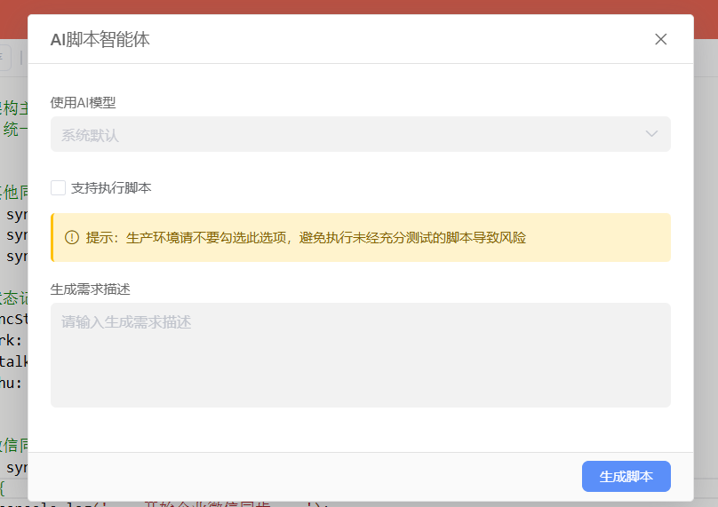Click the yellow 提示 warning message text

(306, 238)
